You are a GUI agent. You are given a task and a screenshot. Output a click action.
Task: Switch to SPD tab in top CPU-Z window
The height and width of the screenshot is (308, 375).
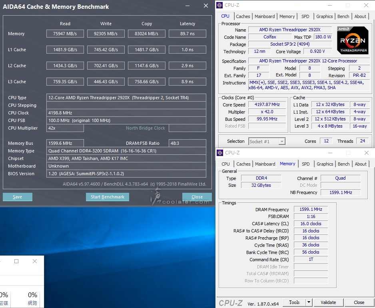[x=305, y=16]
